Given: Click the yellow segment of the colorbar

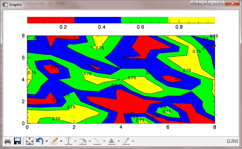Looking at the screenshot, I should point(191,20).
